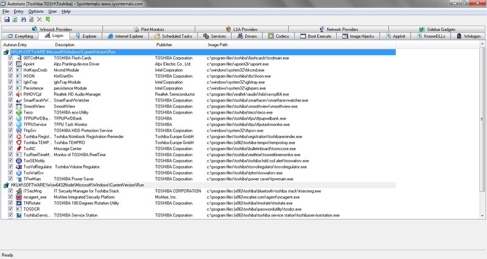Image resolution: width=487 pixels, height=259 pixels.
Task: Select the TPwrMain entry icon
Action: (19, 179)
